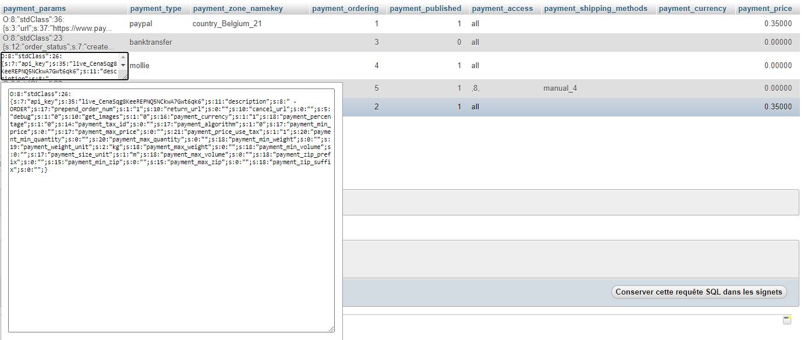Click scroll-up arrow in small payment_params editor
The height and width of the screenshot is (340, 804).
coord(123,58)
